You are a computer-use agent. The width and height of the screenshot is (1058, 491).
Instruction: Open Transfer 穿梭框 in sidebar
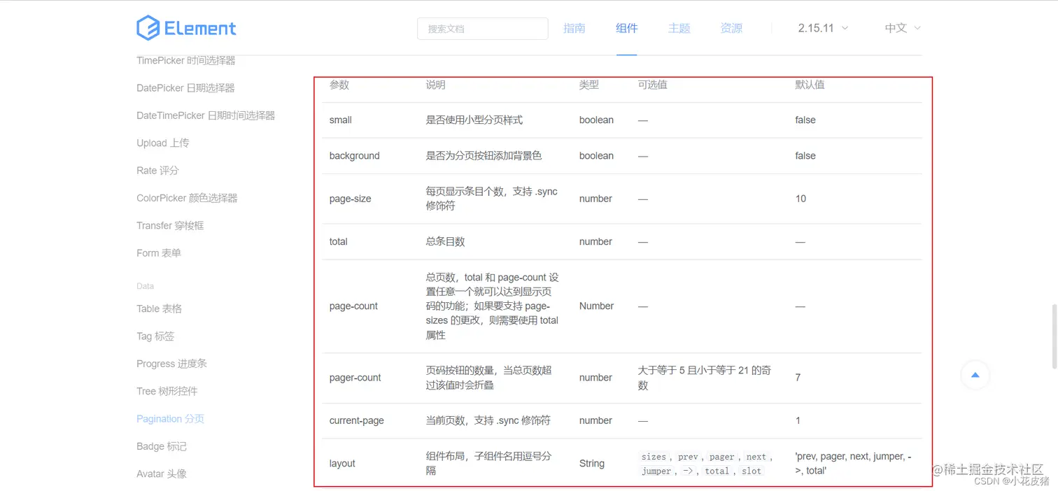tap(170, 225)
